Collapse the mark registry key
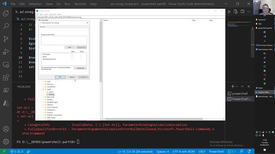This screenshot has height=154, width=275. (x=43, y=89)
